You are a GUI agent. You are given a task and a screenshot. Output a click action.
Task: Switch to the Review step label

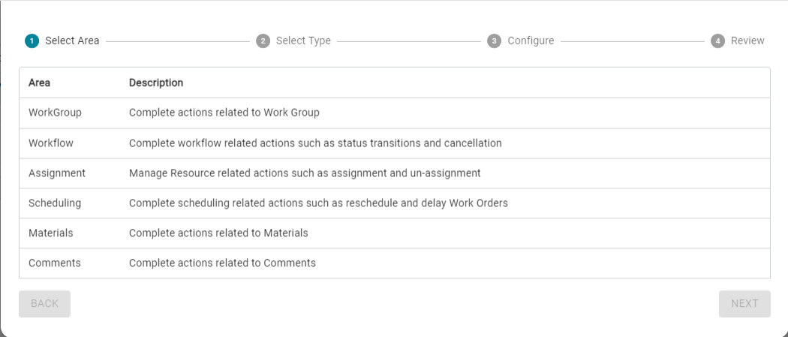(x=747, y=41)
